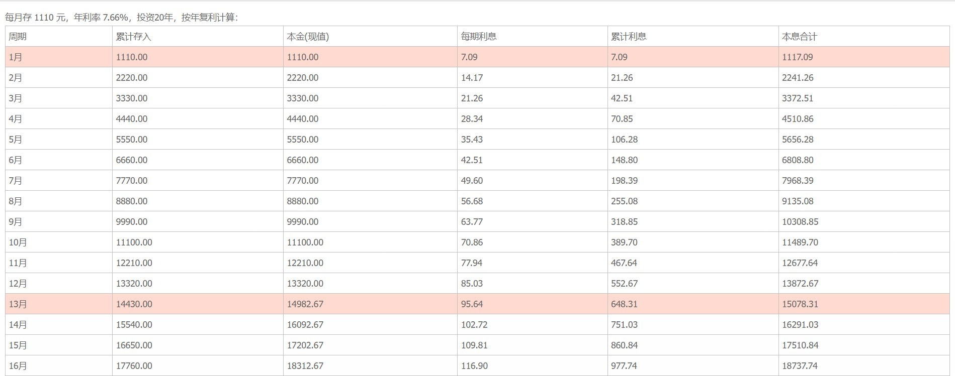Click the 95.64 interest cell
The height and width of the screenshot is (376, 955).
click(x=532, y=304)
